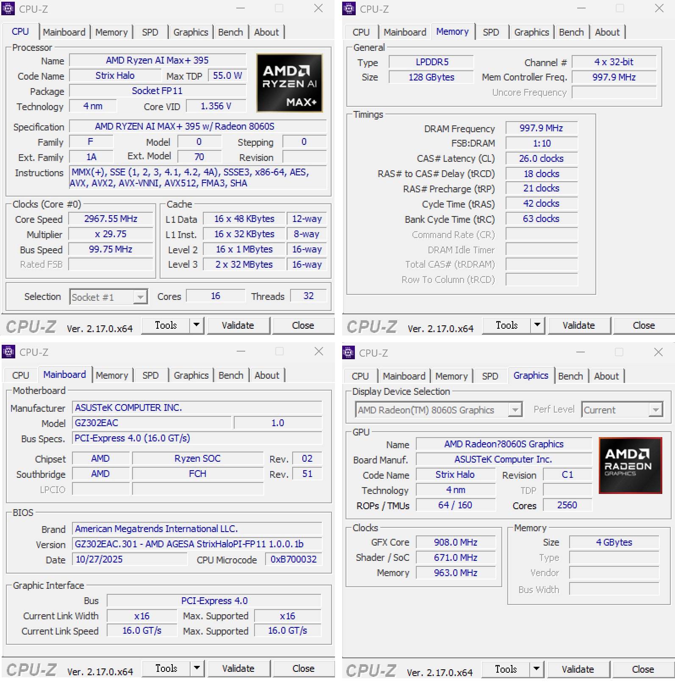Image resolution: width=675 pixels, height=682 pixels.
Task: Click the AMD Ryzen AI Max+ logo image
Action: [x=290, y=83]
